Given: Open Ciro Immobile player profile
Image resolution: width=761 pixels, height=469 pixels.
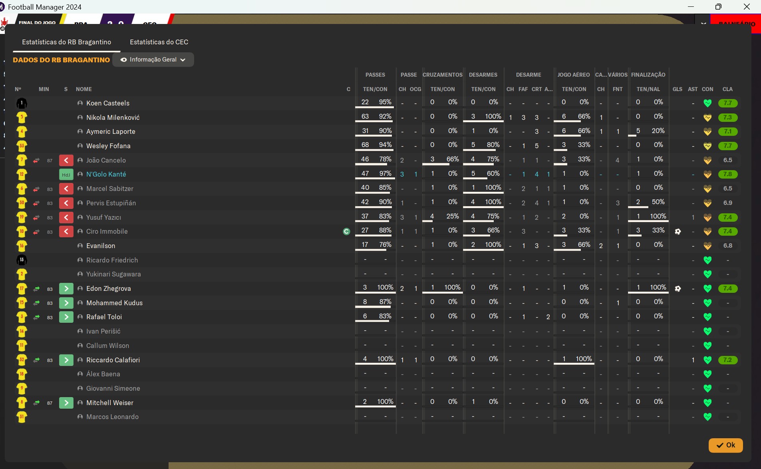Looking at the screenshot, I should pyautogui.click(x=107, y=231).
